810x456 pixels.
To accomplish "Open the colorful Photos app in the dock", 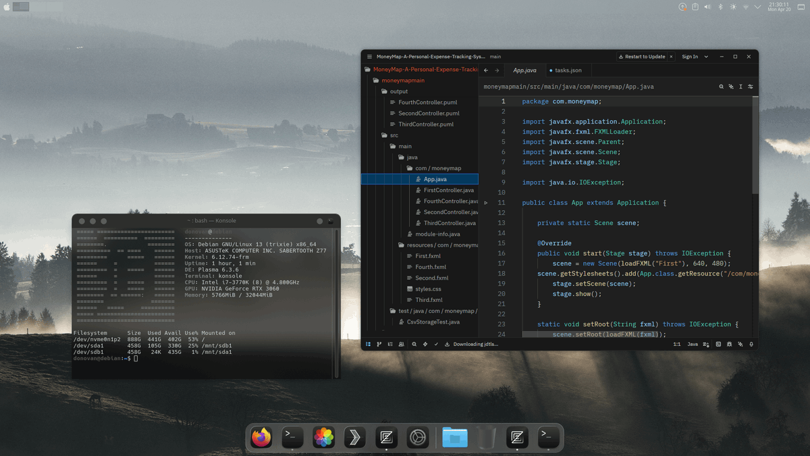I will (324, 438).
